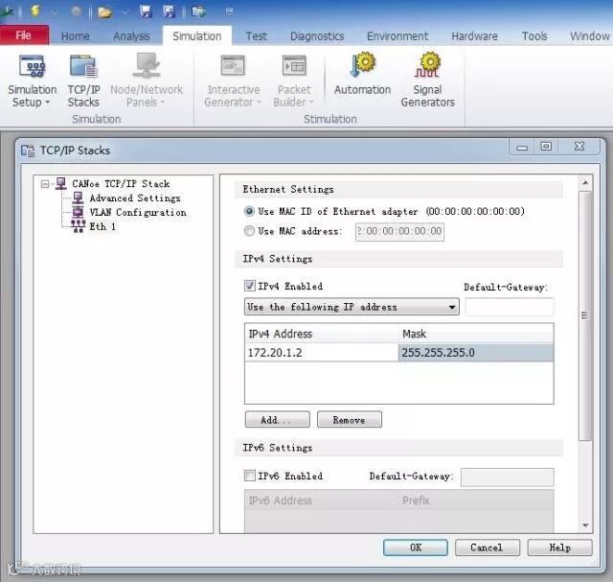The height and width of the screenshot is (582, 613).
Task: Click the Mask column header
Action: [x=475, y=334]
